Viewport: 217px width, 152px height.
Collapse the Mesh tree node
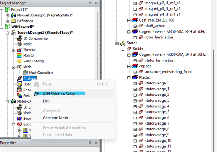(13, 67)
